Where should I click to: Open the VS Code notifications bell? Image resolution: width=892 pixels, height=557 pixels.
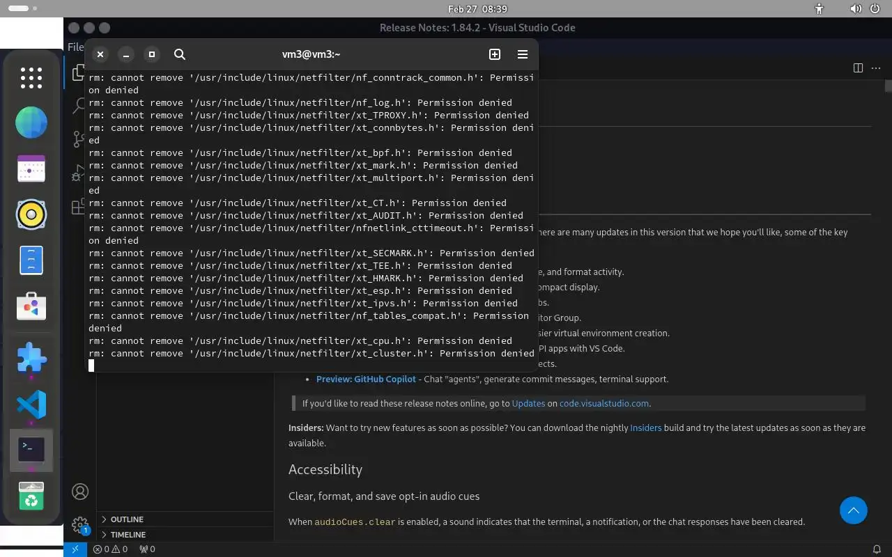point(877,549)
